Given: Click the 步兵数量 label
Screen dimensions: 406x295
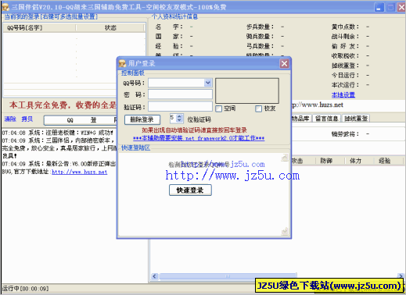Looking at the screenshot, I should [260, 27].
